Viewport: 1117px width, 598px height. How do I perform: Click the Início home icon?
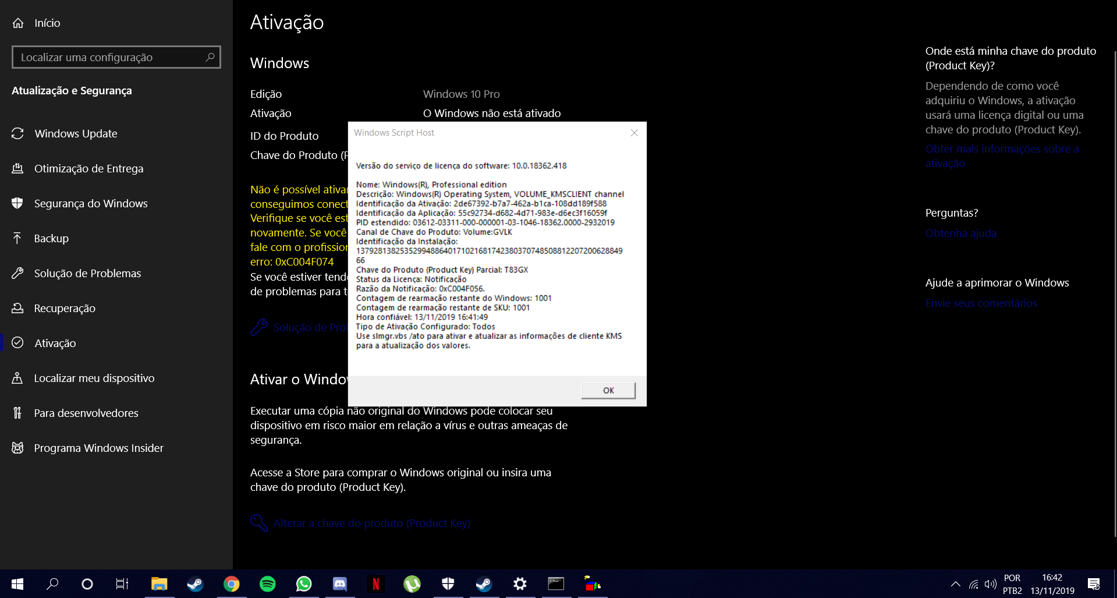coord(18,23)
